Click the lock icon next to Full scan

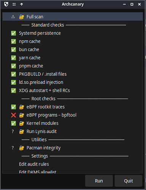pos(22,17)
